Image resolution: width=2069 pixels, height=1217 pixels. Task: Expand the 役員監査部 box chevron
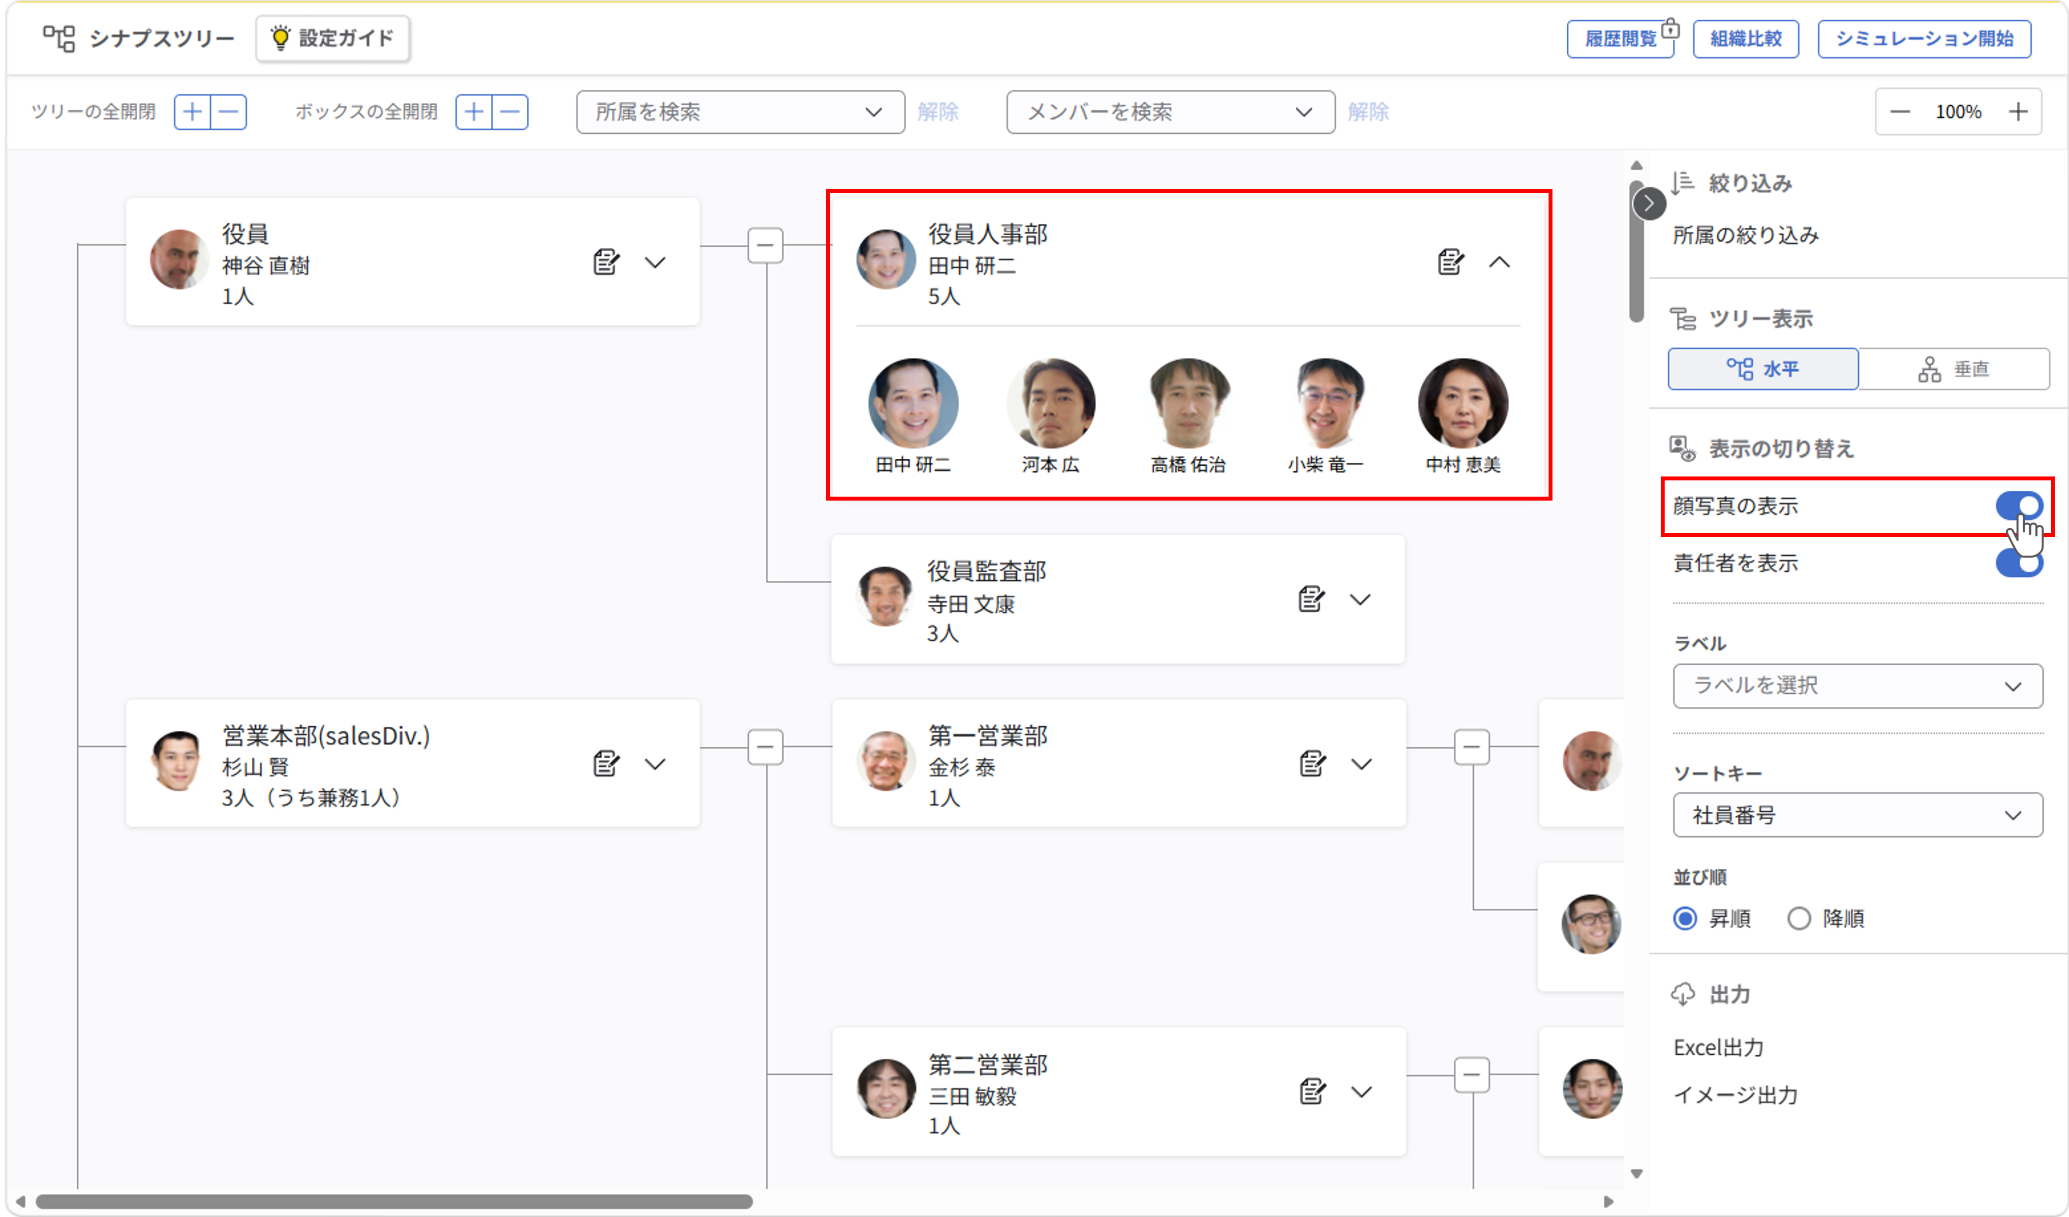[1361, 600]
